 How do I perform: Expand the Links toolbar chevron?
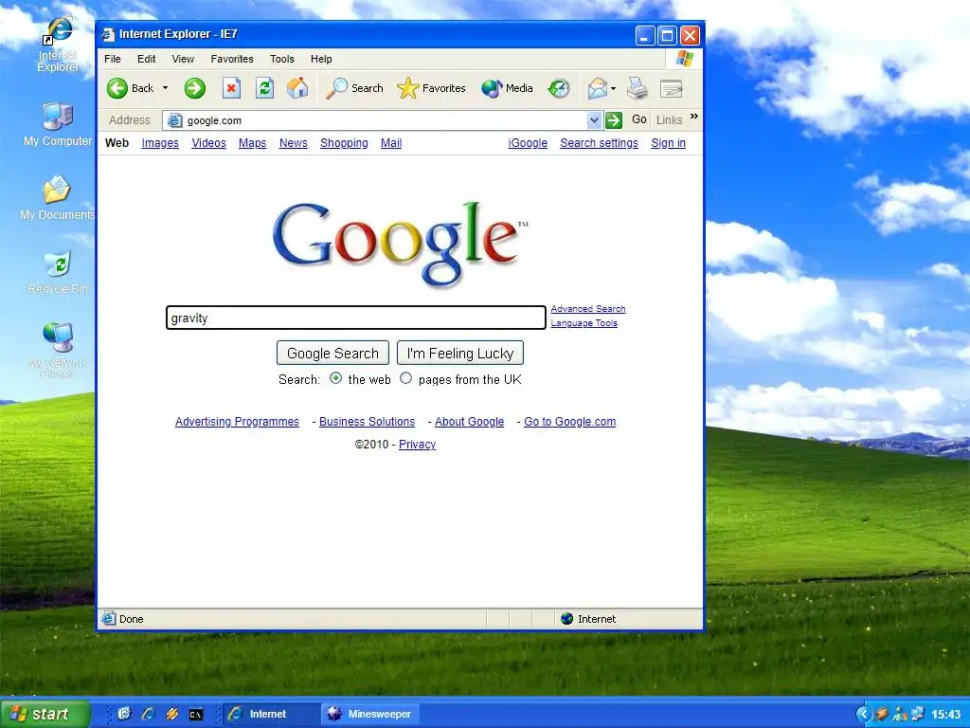[x=694, y=117]
